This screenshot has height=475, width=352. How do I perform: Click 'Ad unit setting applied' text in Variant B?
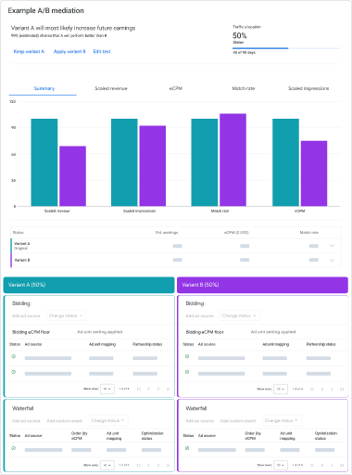(273, 332)
